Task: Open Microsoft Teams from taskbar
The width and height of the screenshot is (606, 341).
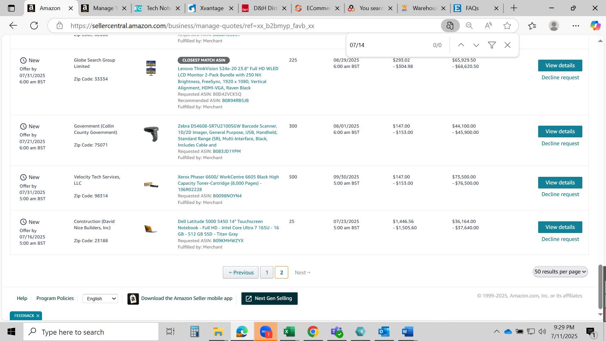Action: pyautogui.click(x=337, y=332)
